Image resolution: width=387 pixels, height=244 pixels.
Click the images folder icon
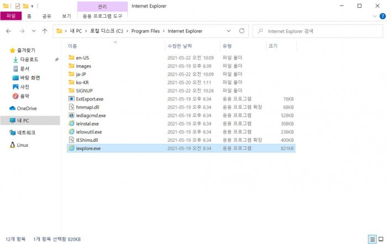click(x=71, y=66)
